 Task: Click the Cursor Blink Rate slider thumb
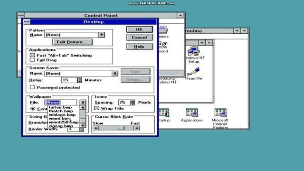(121, 128)
